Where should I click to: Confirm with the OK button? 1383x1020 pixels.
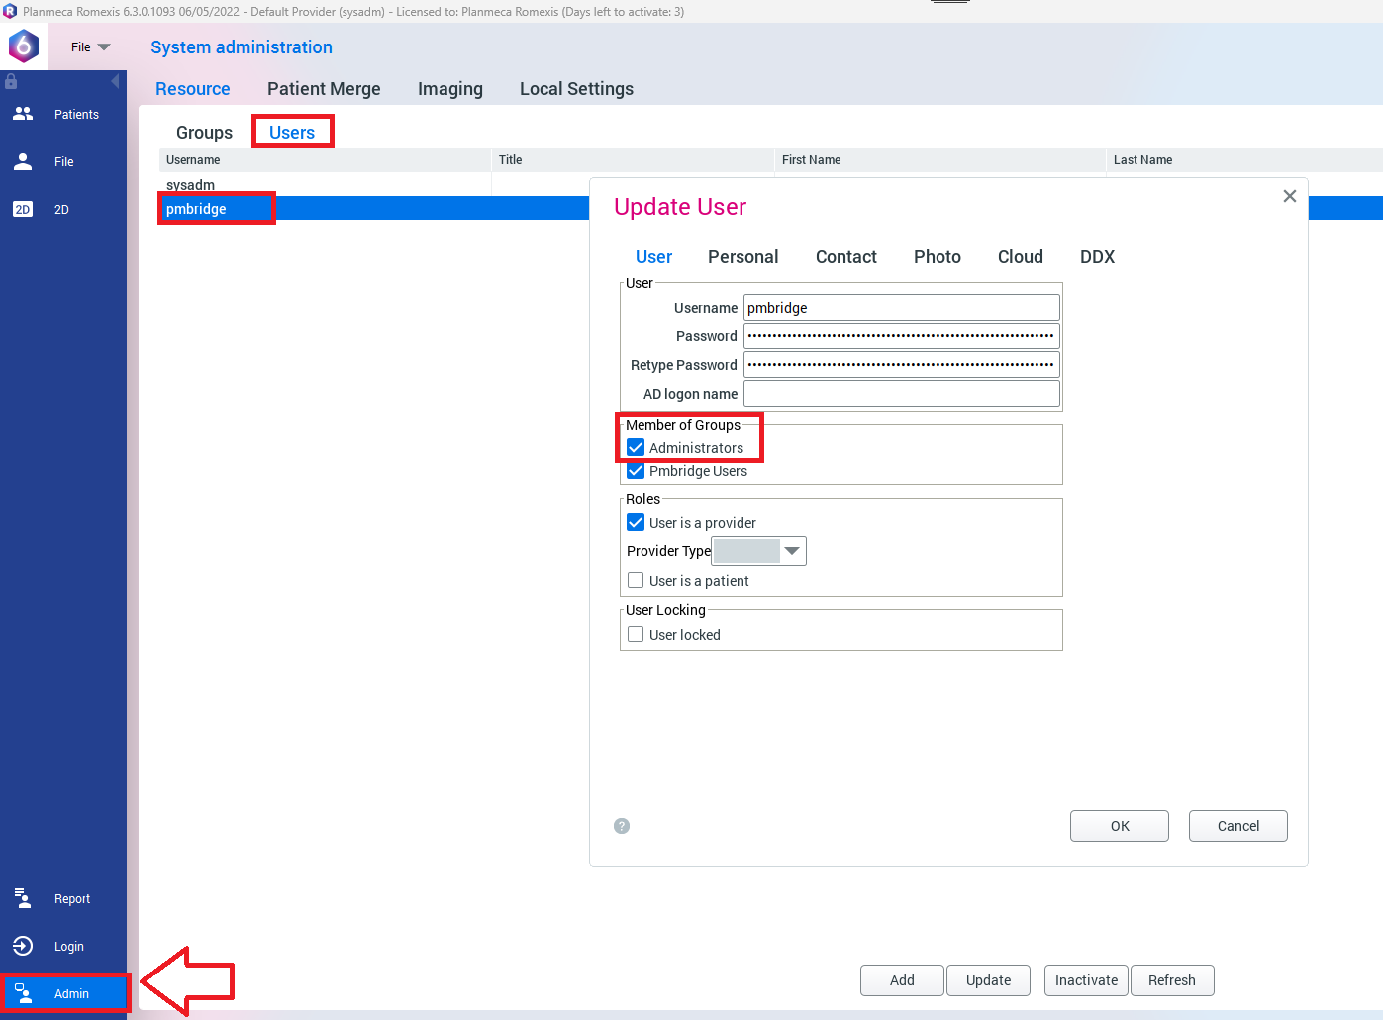point(1120,826)
